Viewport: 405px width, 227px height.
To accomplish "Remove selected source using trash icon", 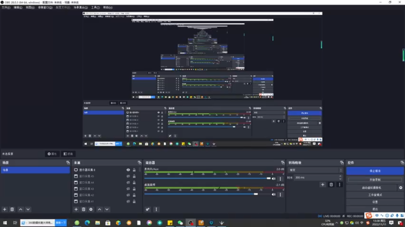I will pyautogui.click(x=84, y=209).
